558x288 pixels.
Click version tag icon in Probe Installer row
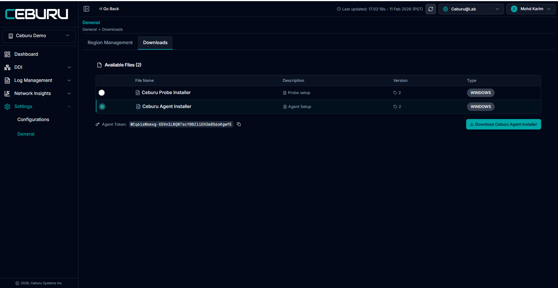click(395, 93)
